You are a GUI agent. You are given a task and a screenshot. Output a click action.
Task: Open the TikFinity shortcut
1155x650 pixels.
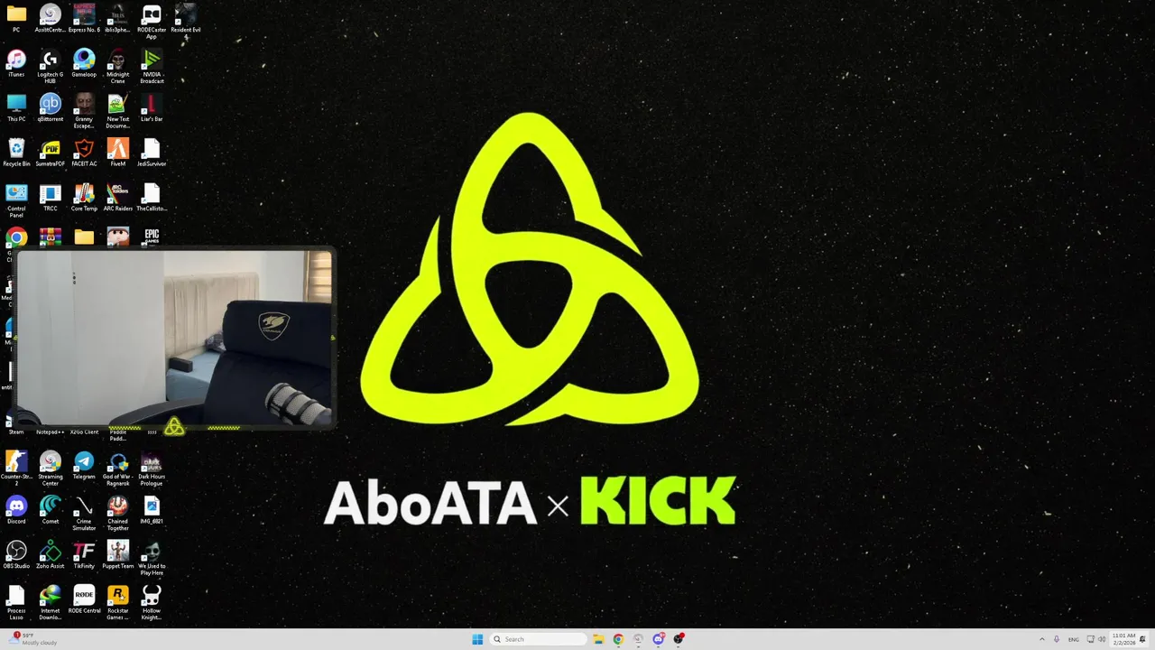[x=84, y=555]
